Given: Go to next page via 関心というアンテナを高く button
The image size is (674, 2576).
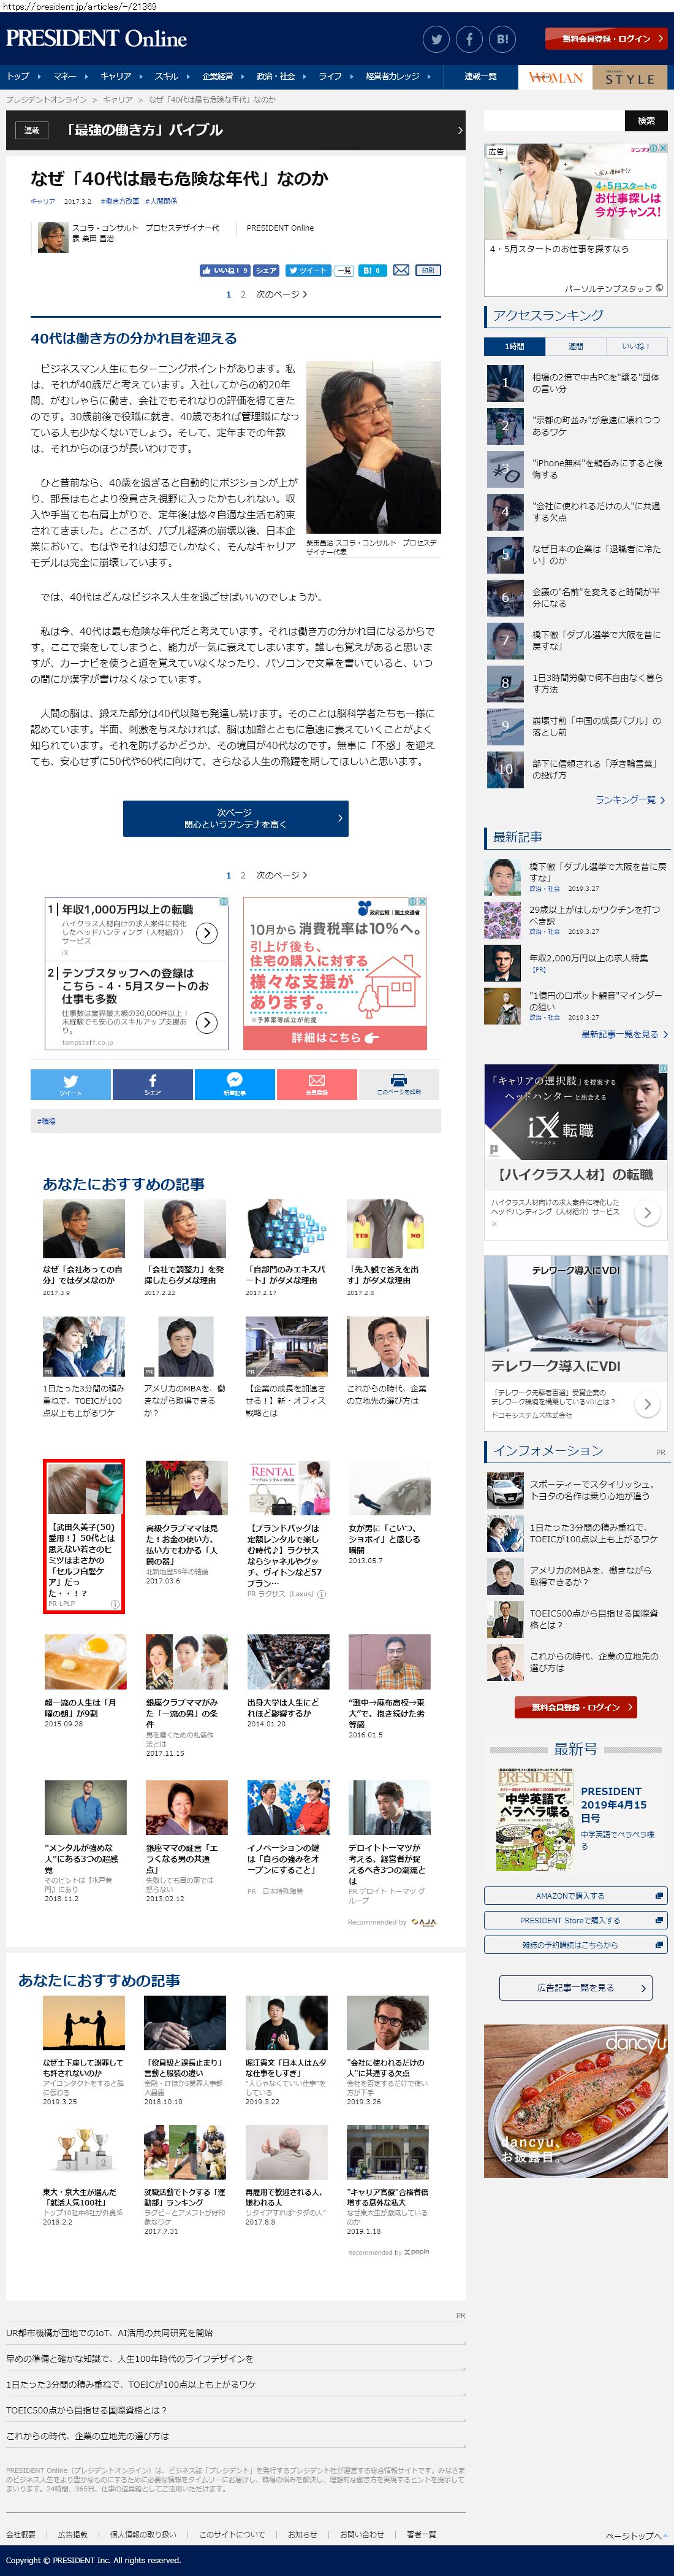Looking at the screenshot, I should [x=236, y=818].
